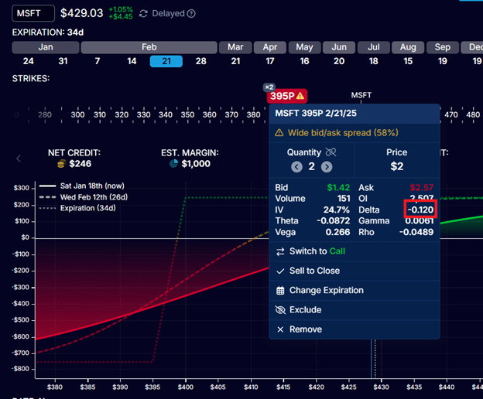Click the coins icon next to $246
The height and width of the screenshot is (399, 483).
tap(61, 164)
